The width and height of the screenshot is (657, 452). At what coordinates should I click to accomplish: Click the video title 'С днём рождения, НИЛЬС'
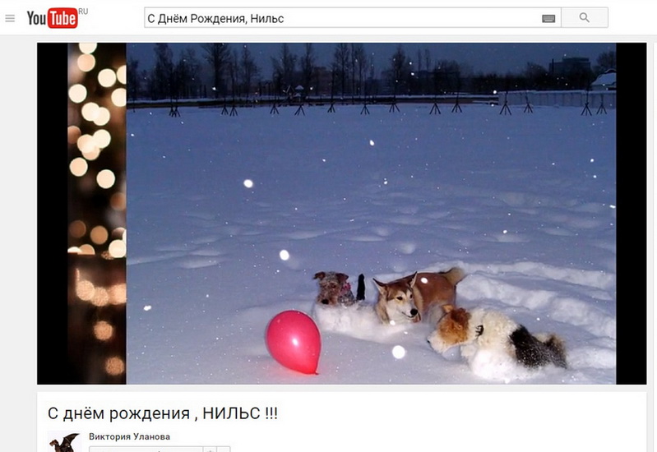click(x=163, y=413)
